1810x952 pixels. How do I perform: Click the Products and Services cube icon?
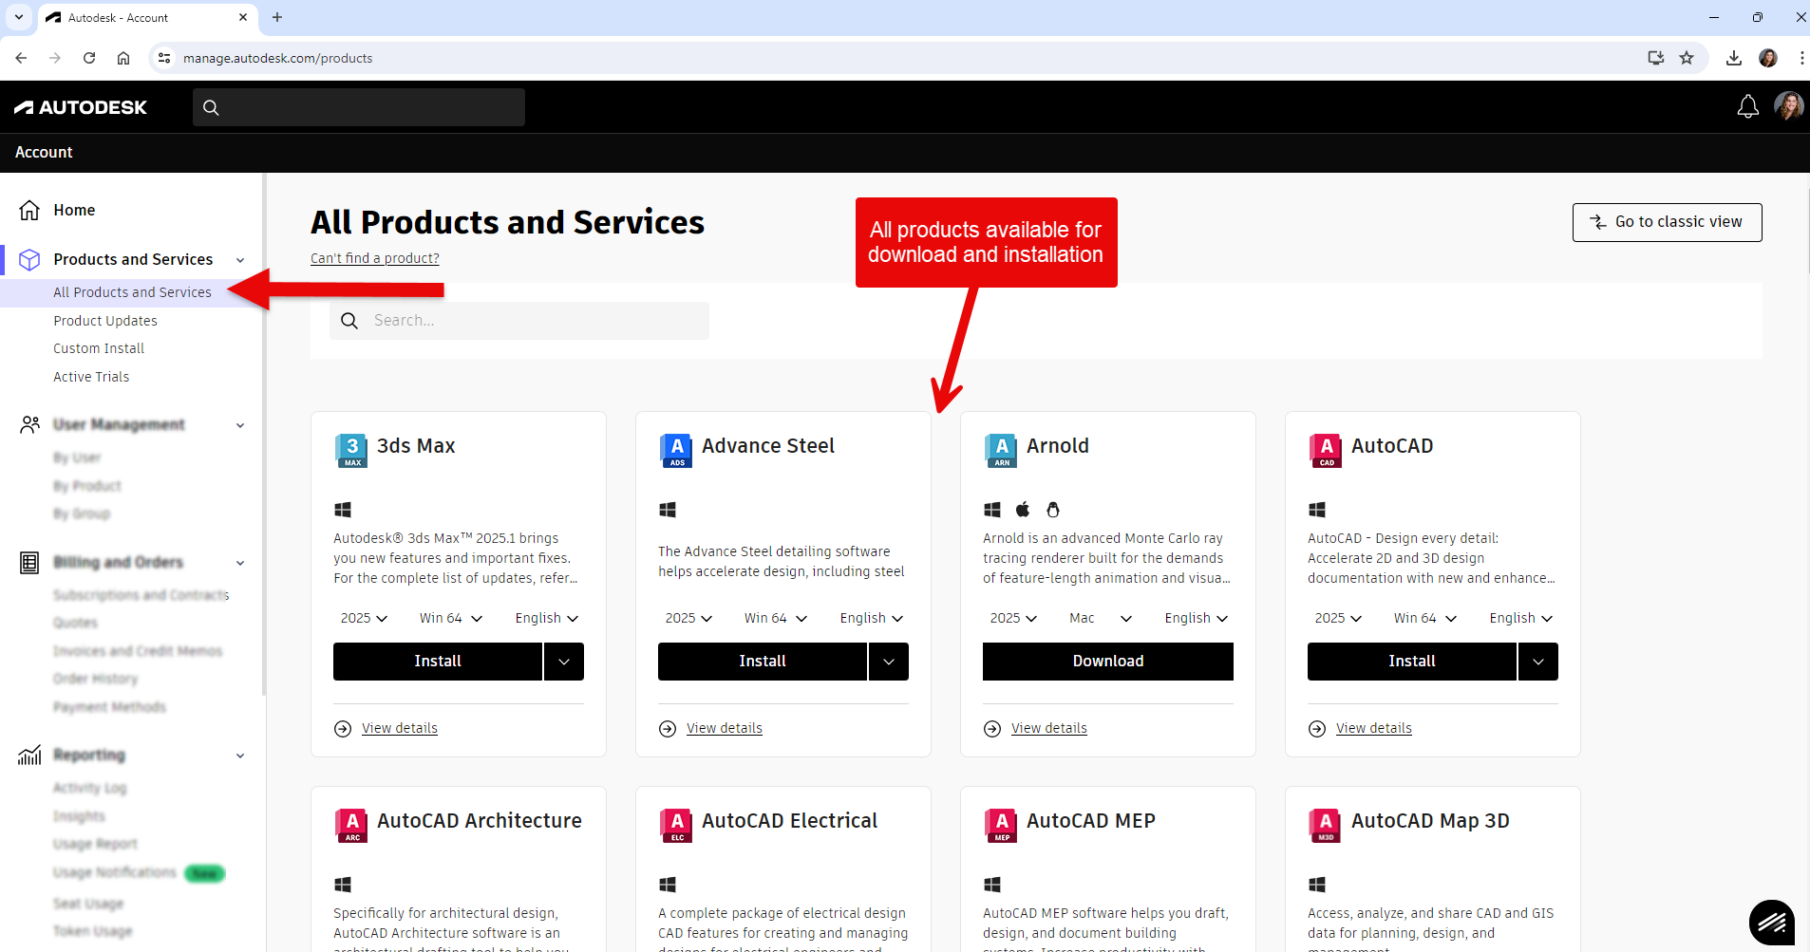click(x=29, y=259)
